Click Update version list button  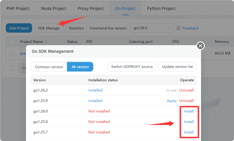tap(177, 67)
